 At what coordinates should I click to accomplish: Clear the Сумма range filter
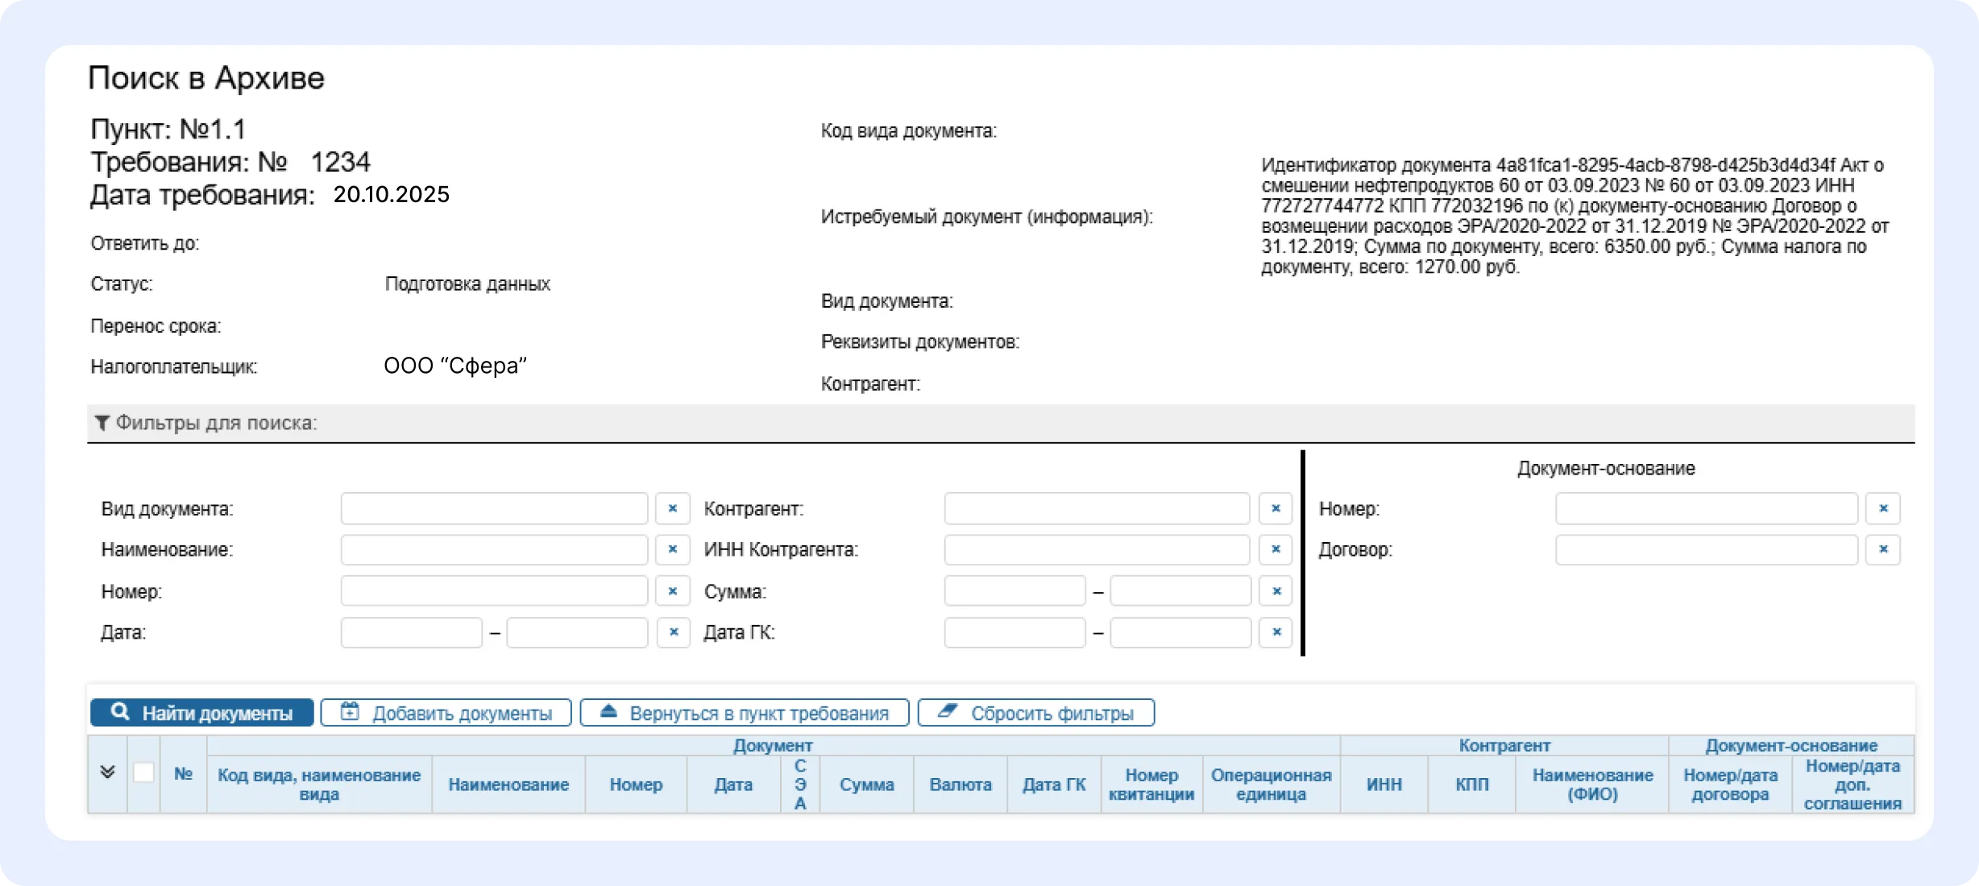pyautogui.click(x=1276, y=591)
